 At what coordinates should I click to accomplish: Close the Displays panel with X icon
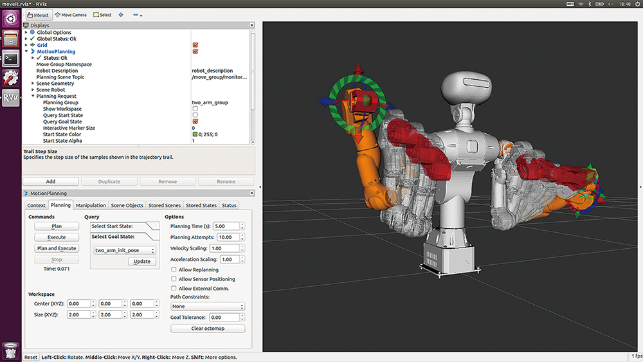coord(253,25)
